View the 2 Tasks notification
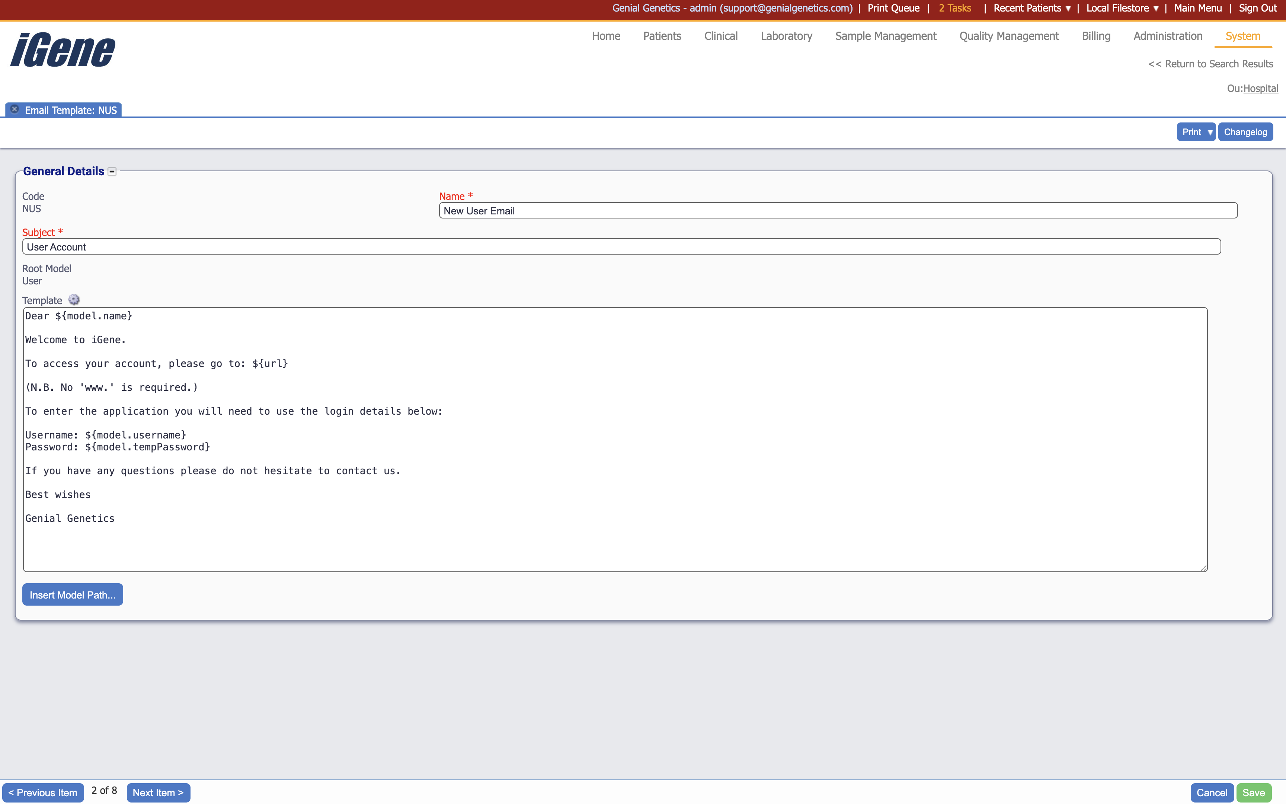This screenshot has height=804, width=1286. click(954, 8)
